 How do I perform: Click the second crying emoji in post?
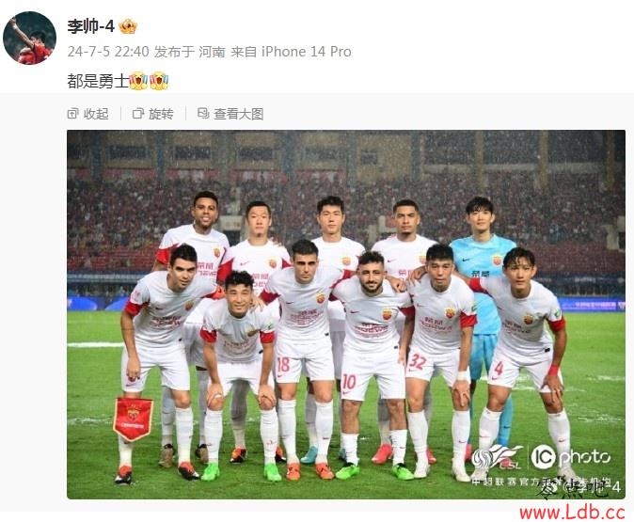click(x=159, y=81)
